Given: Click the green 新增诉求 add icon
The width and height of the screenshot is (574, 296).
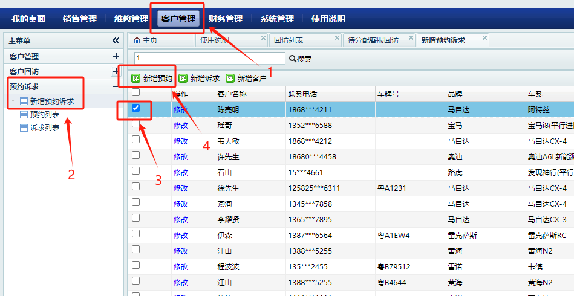Looking at the screenshot, I should (183, 79).
